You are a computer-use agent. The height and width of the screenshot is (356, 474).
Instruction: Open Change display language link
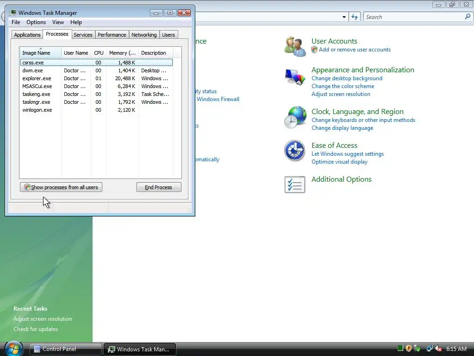point(342,128)
